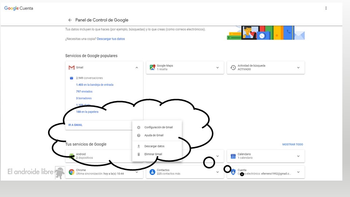Open the 3 borradores link
350x197 pixels.
(84, 98)
